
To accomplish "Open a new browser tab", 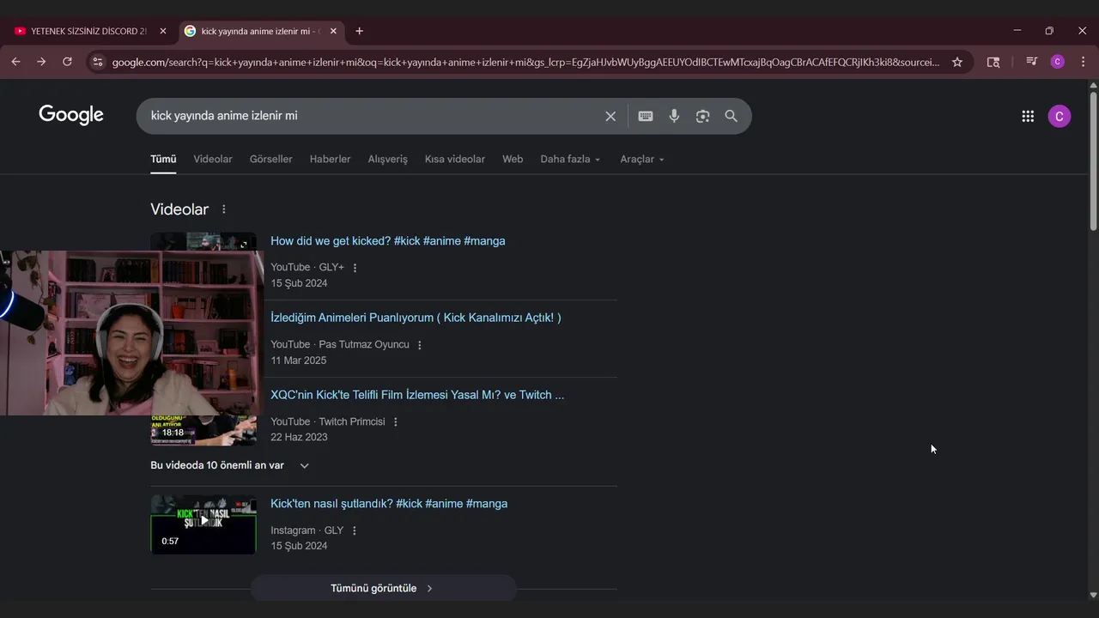I will 359,31.
